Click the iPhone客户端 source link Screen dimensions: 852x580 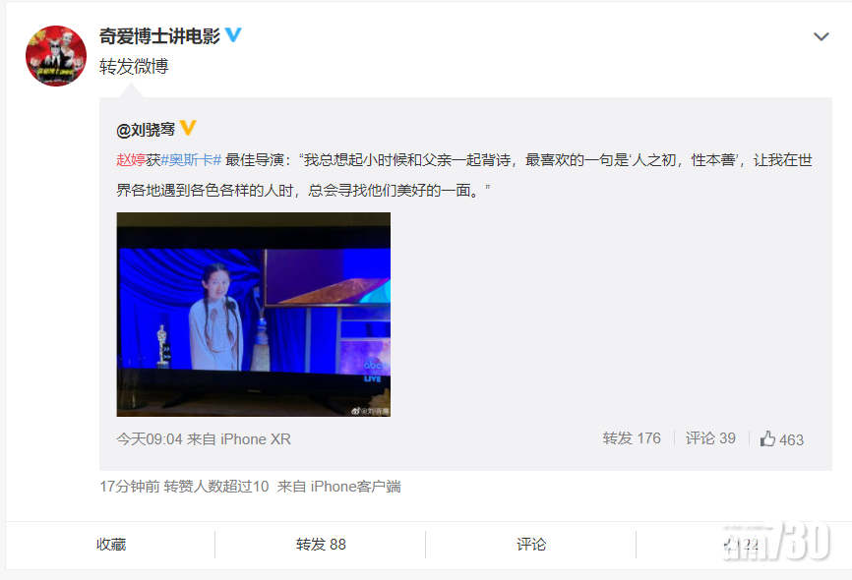pyautogui.click(x=356, y=486)
